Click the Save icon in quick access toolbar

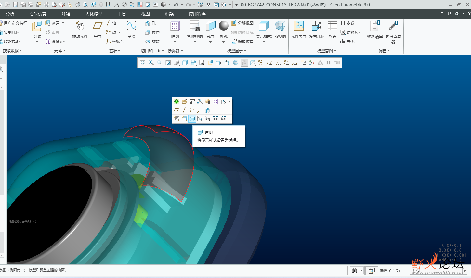pos(15,5)
